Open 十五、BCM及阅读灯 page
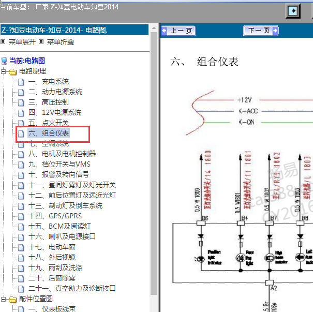Screen dimensions: 313x312 (59, 227)
